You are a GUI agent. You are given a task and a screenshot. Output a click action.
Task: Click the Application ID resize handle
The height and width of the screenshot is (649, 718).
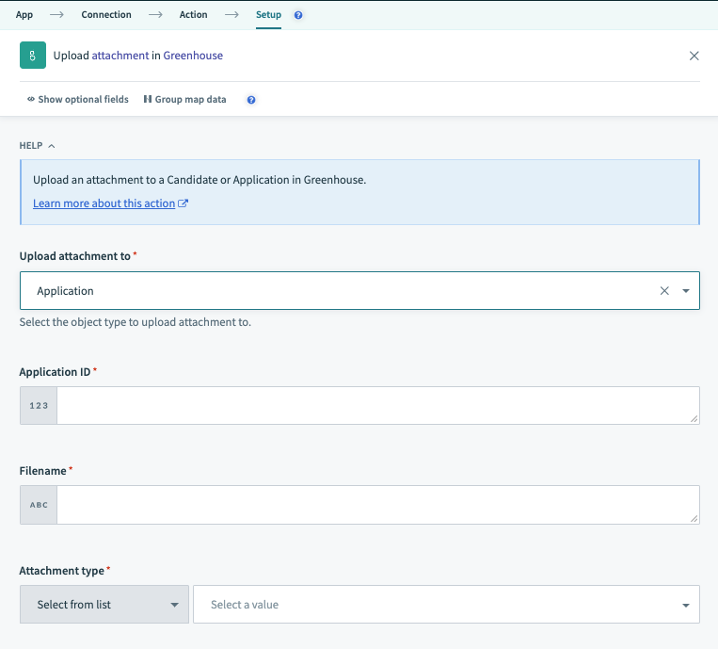(x=694, y=419)
